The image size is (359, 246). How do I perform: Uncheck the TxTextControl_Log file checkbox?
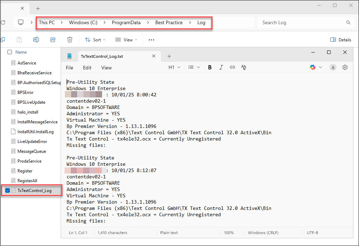click(8, 191)
